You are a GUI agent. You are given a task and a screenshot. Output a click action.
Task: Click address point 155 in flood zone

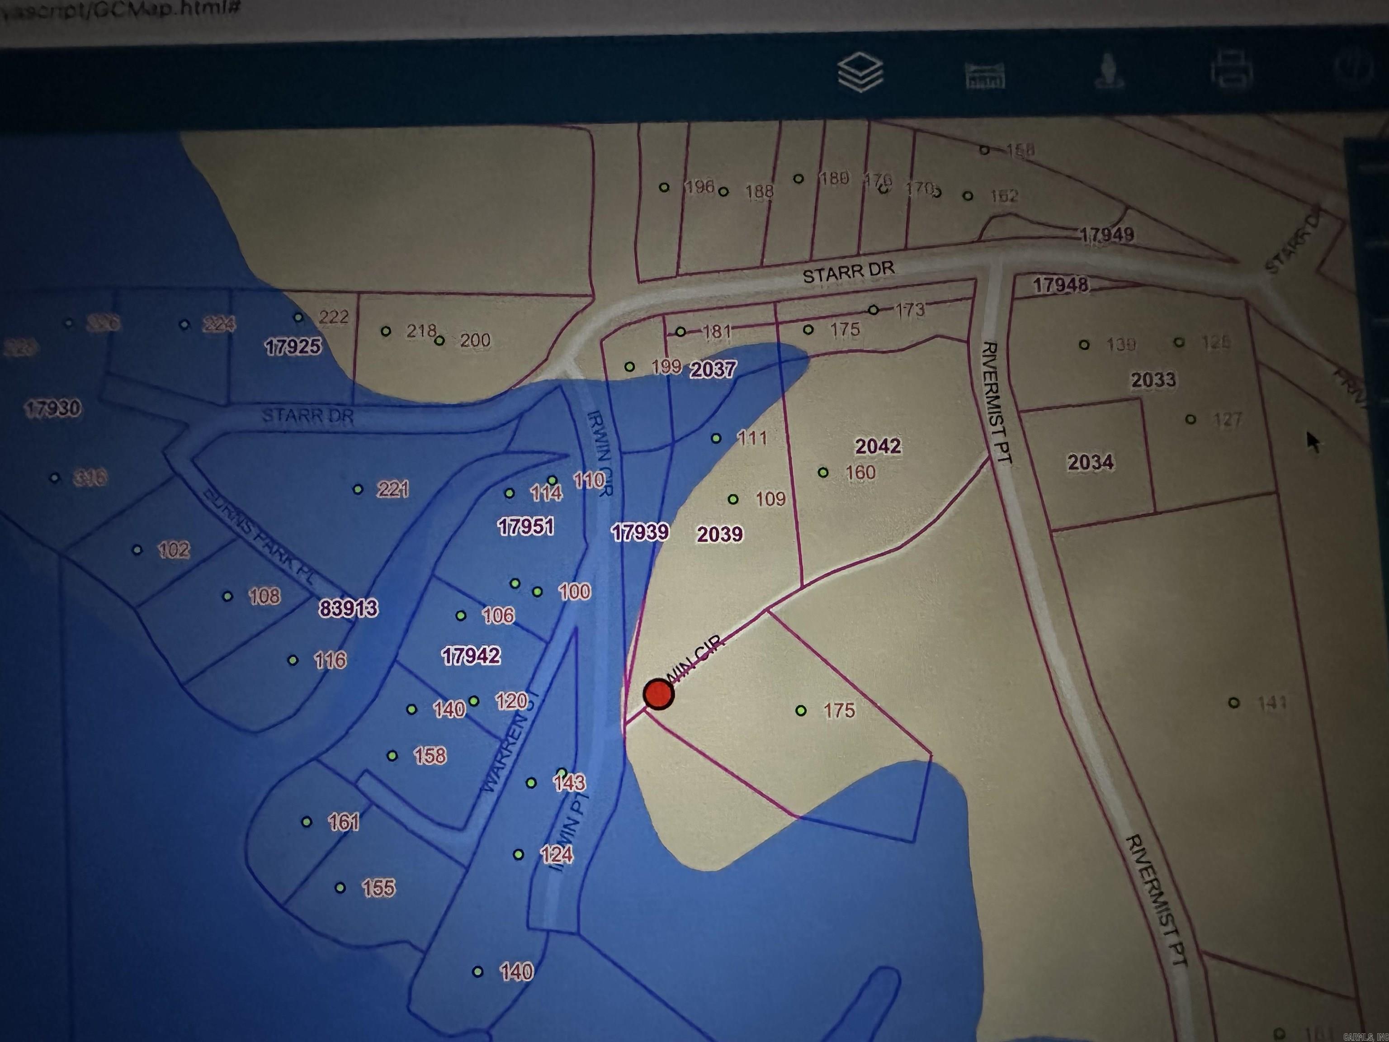click(340, 887)
